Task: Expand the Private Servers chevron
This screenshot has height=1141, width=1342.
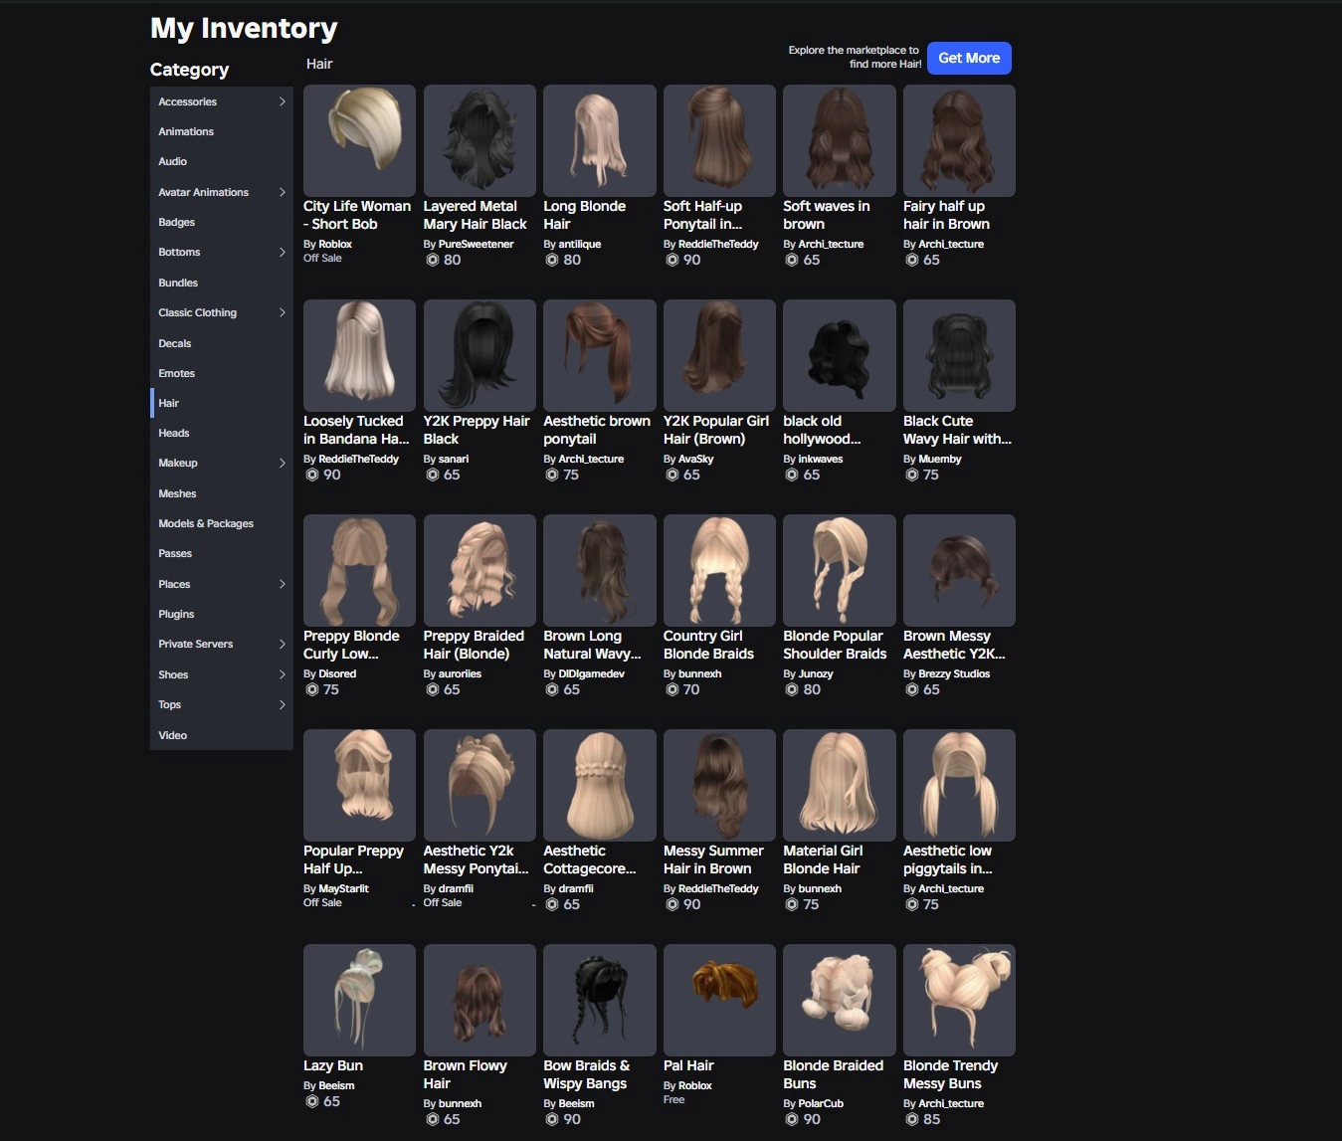Action: click(x=282, y=644)
